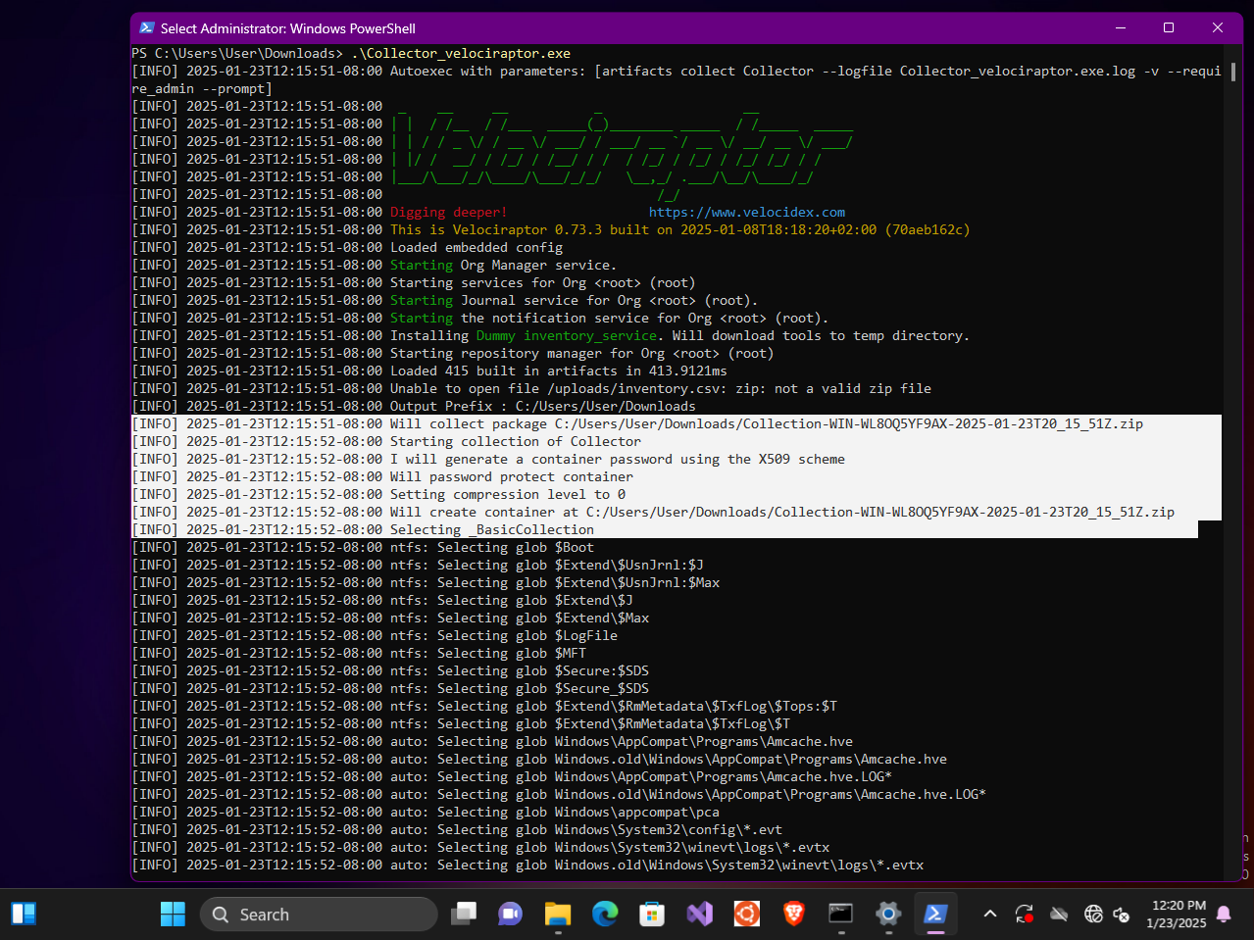Open File Explorer from the taskbar
Viewport: 1254px width, 940px height.
558,914
